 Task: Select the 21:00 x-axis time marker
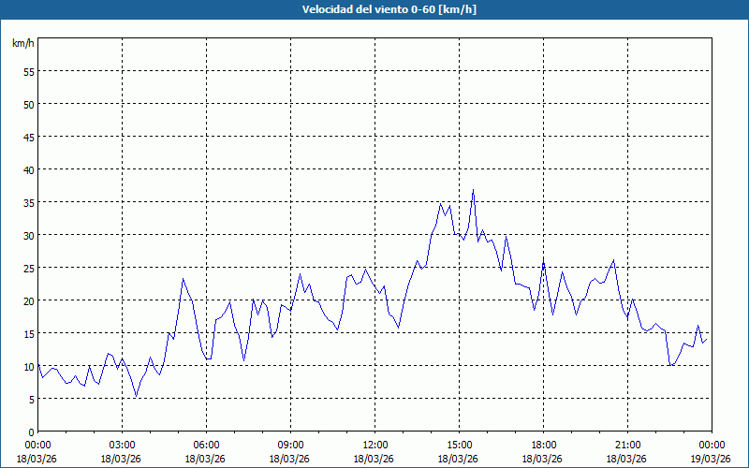click(627, 445)
